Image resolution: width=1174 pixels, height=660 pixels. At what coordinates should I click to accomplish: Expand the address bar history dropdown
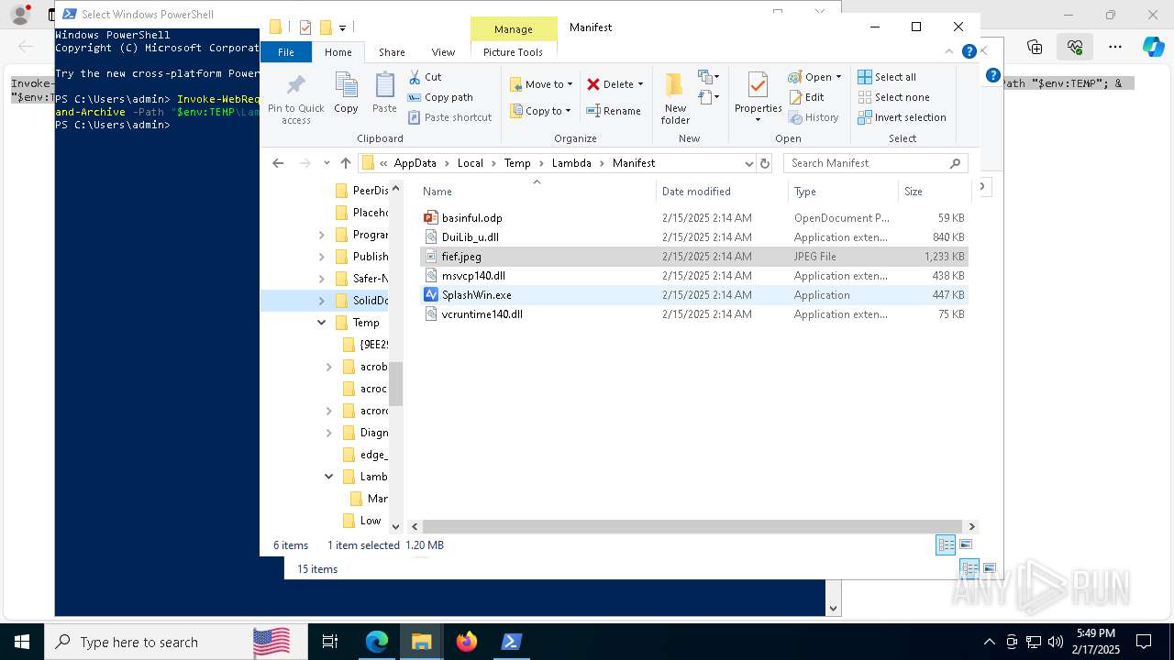point(748,163)
